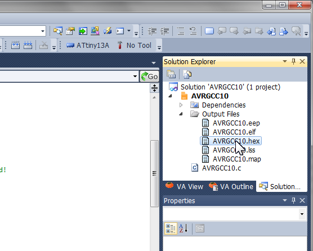The image size is (313, 251).
Task: Click the Show All Files icon
Action: pos(187,74)
